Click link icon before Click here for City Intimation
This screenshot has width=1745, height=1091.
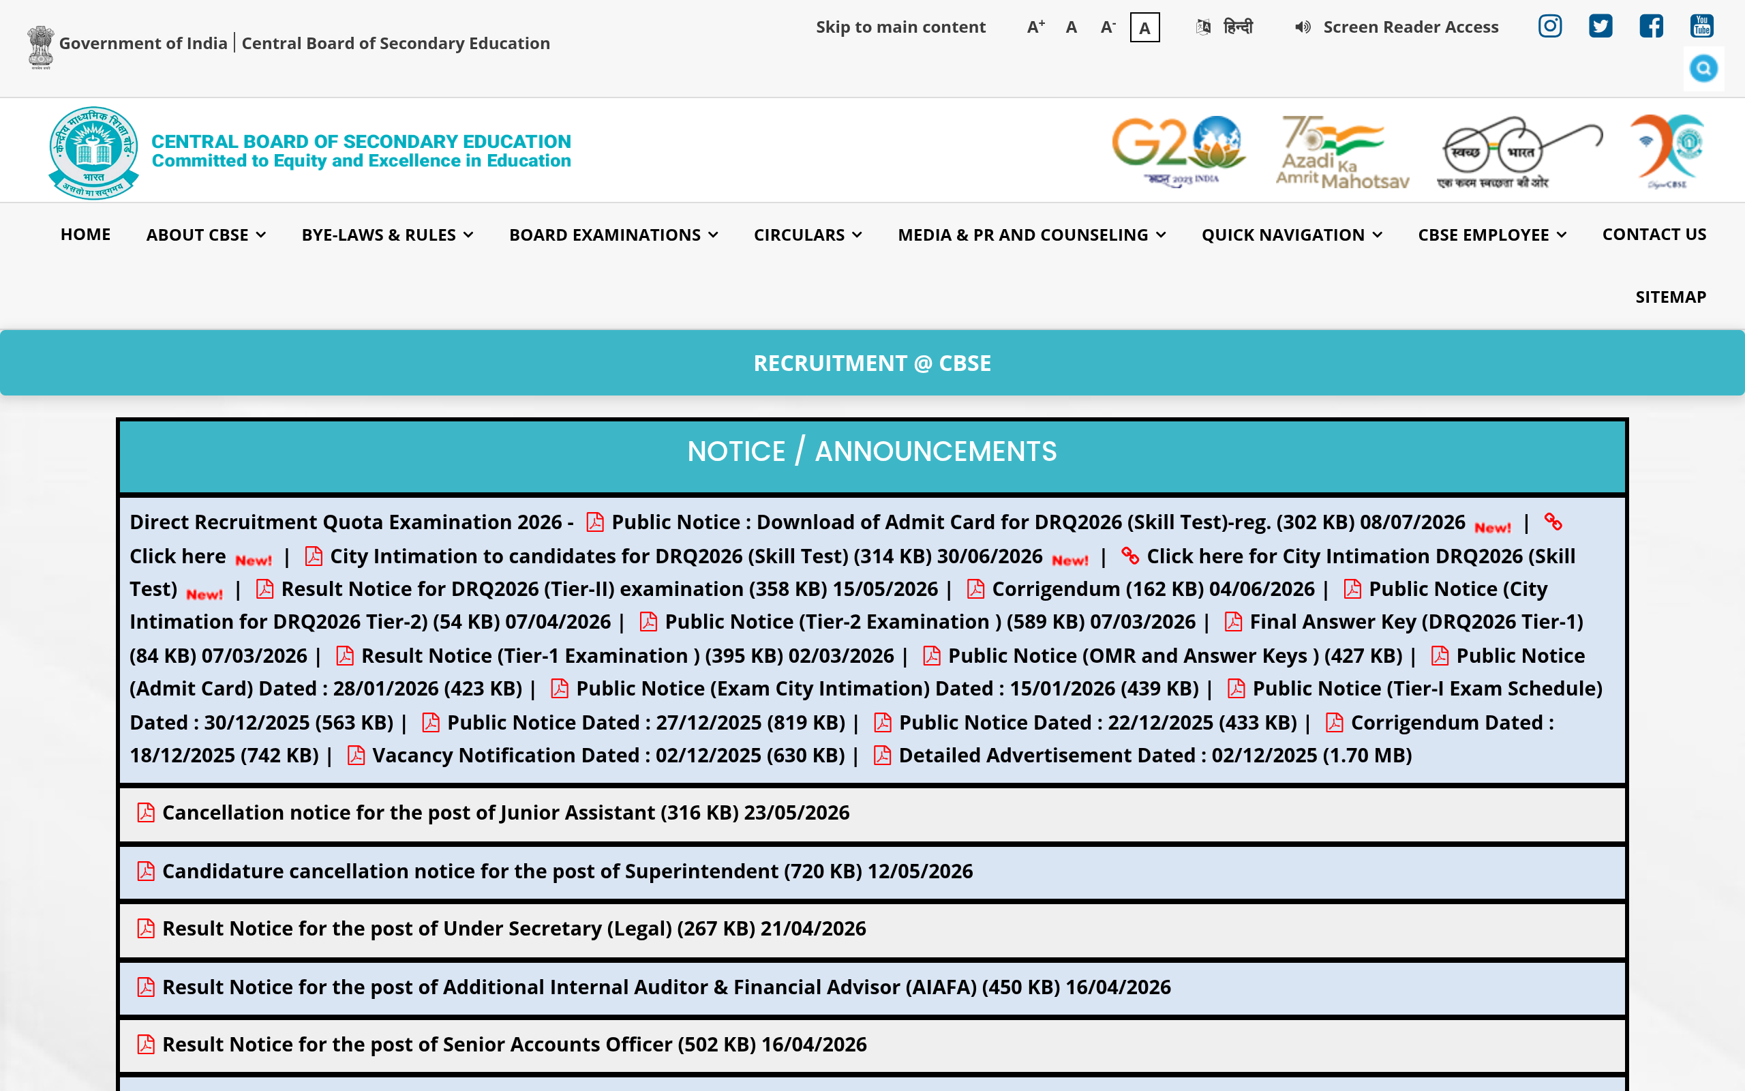click(1130, 556)
